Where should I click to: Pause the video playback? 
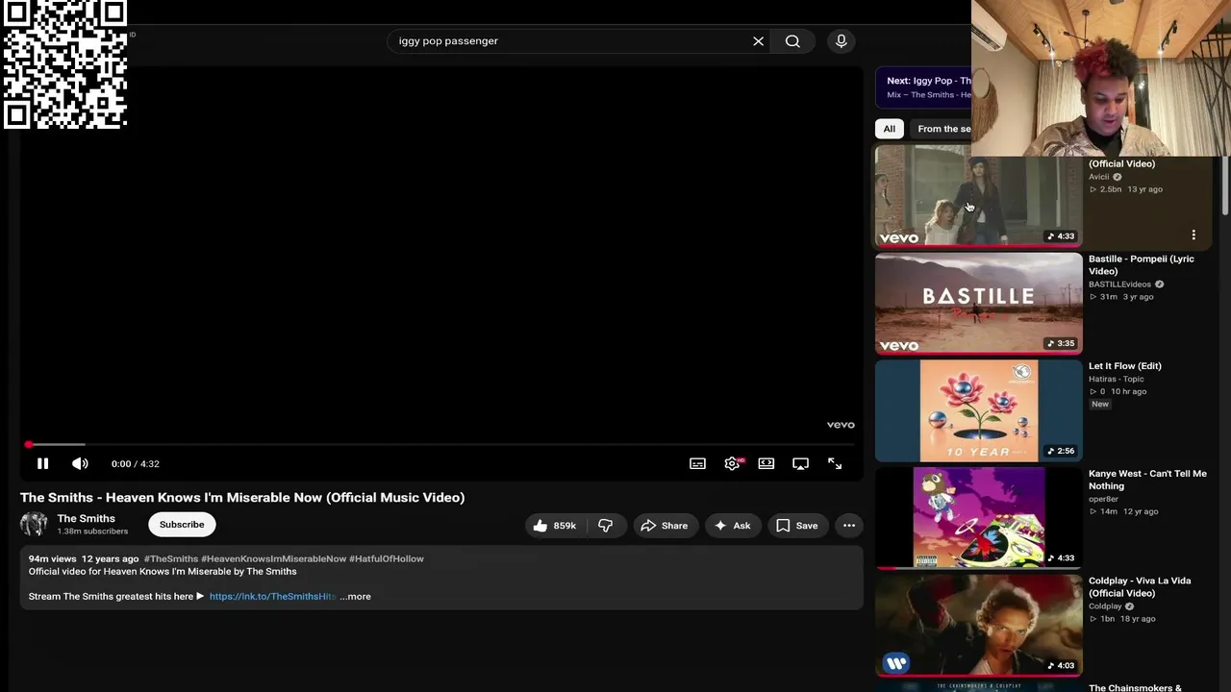[42, 463]
